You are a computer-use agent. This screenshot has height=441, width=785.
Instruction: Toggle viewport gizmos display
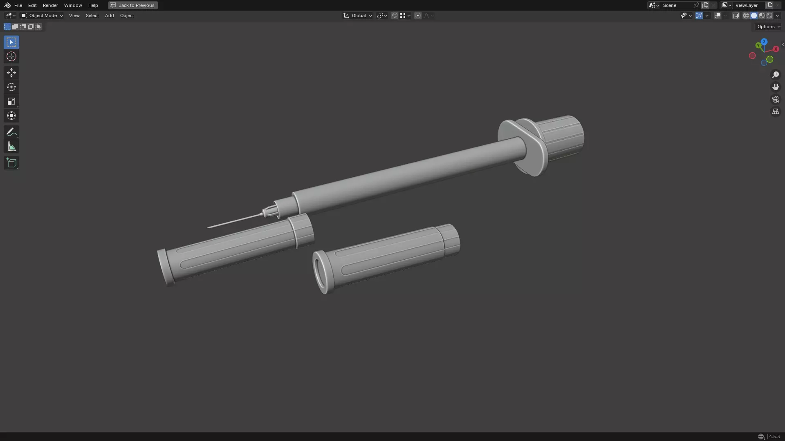point(699,16)
